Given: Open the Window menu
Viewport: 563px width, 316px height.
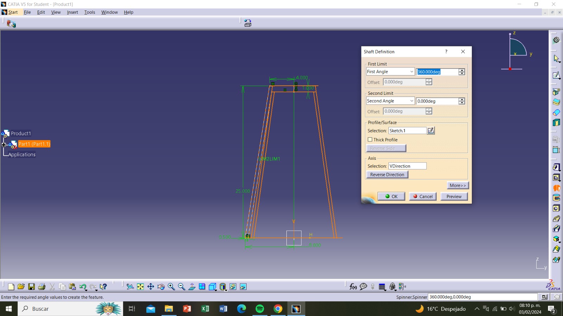Looking at the screenshot, I should pyautogui.click(x=109, y=12).
